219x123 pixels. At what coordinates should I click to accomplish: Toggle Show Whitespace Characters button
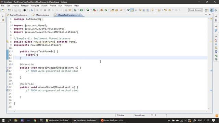point(148,10)
